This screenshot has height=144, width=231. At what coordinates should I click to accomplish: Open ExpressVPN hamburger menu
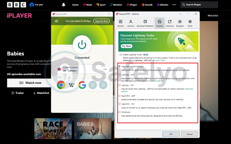(x=56, y=21)
